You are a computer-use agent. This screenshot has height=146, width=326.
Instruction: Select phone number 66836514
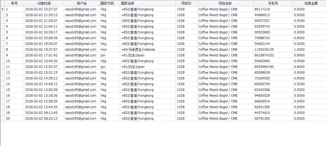(x=262, y=101)
